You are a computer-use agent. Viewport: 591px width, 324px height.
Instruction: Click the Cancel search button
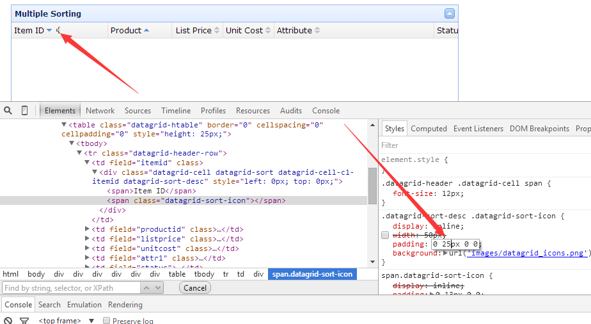pos(195,288)
